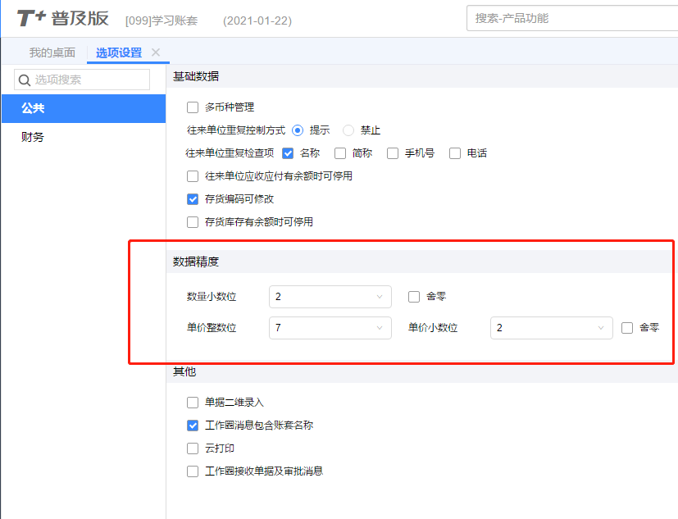Click the T+ 普及版 logo
This screenshot has height=519, width=678.
(62, 19)
